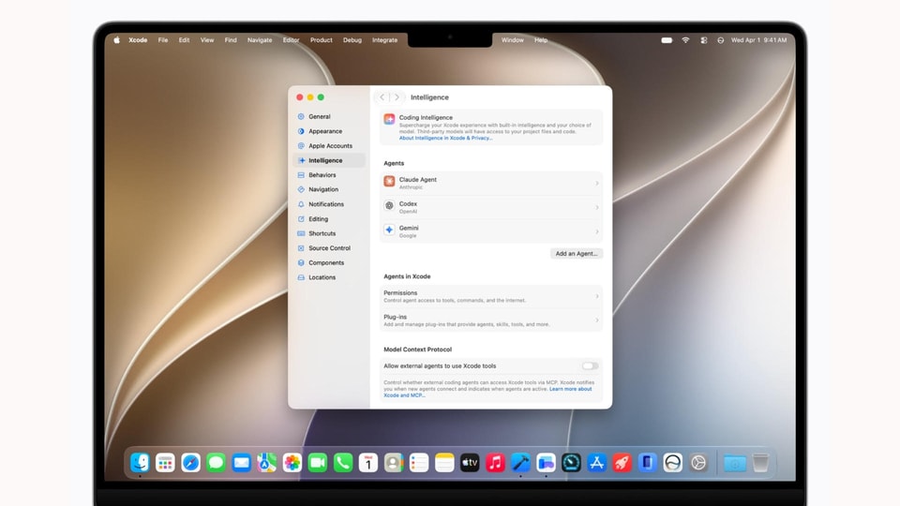Click the Codex OpenAI icon

(x=389, y=205)
